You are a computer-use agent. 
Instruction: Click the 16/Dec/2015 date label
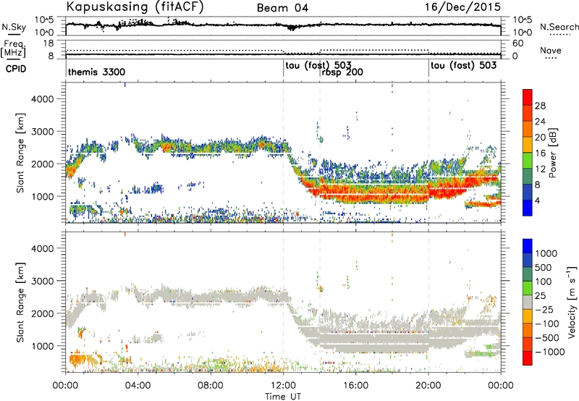point(462,7)
